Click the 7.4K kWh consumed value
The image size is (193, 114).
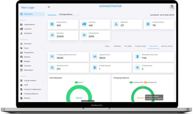(144, 58)
